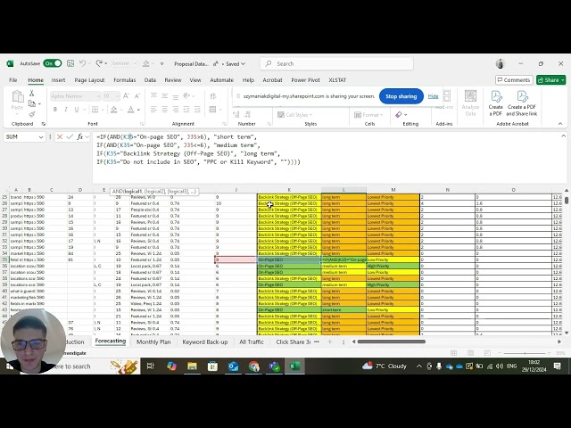Click the Copy icon
The width and height of the screenshot is (571, 428).
click(32, 104)
